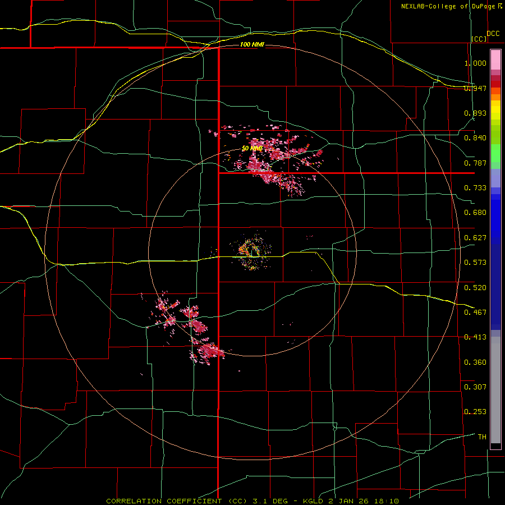Viewport: 505px width, 505px height.
Task: Click the 0.893 legend value
Action: [475, 113]
